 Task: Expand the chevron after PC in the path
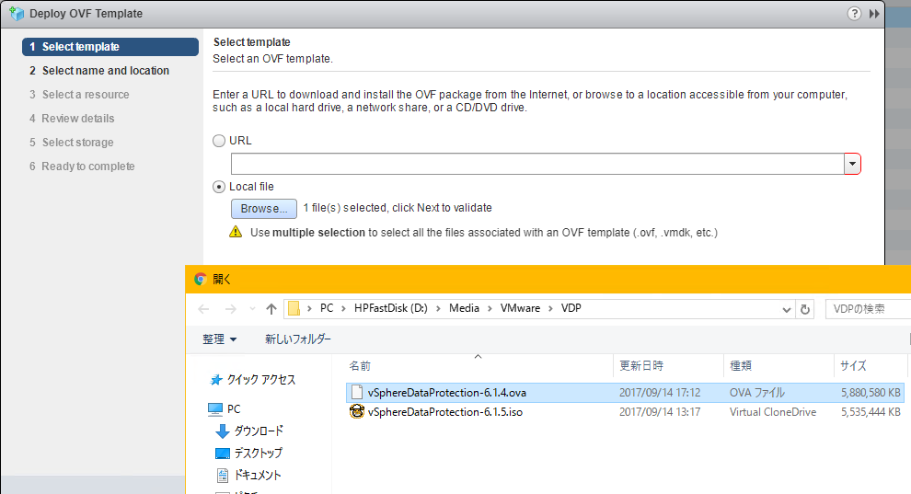343,308
